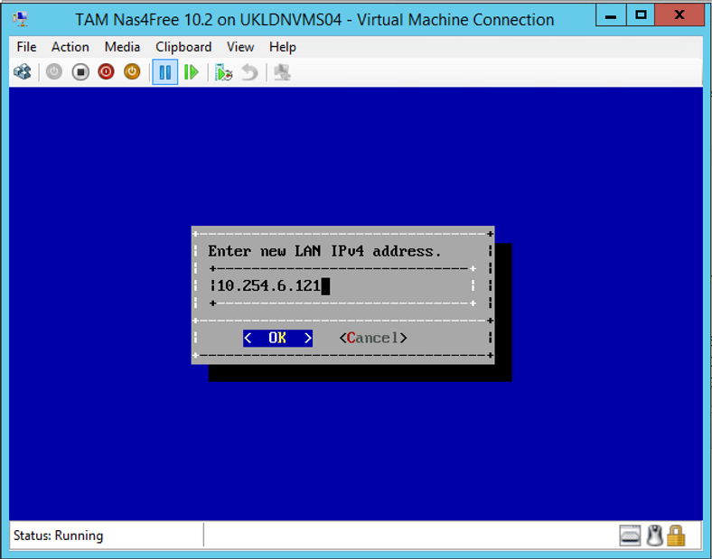This screenshot has width=712, height=559.
Task: Shut down the VM with the red icon
Action: tap(107, 71)
